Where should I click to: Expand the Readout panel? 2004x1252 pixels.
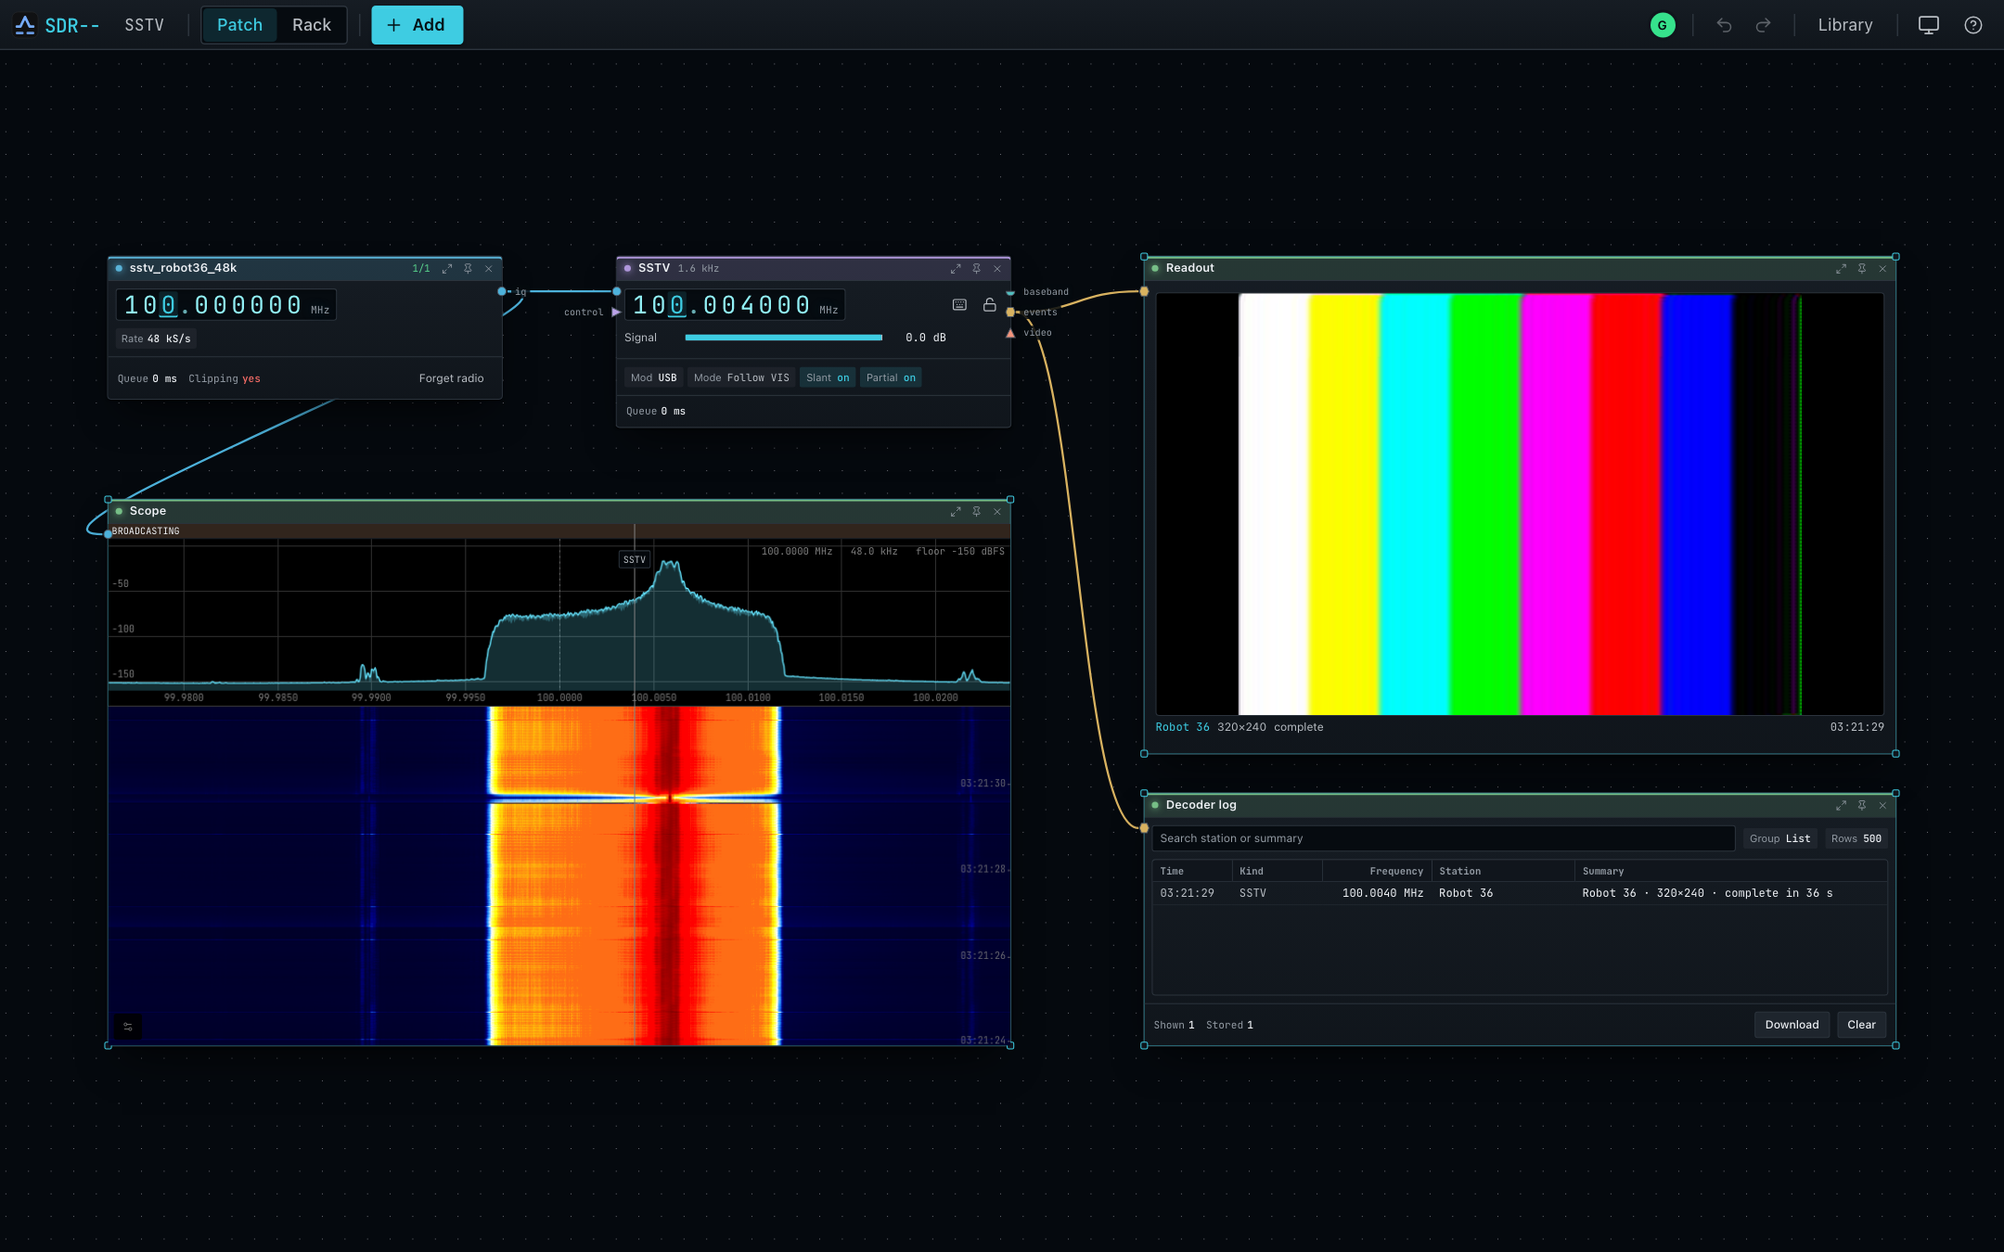point(1841,268)
